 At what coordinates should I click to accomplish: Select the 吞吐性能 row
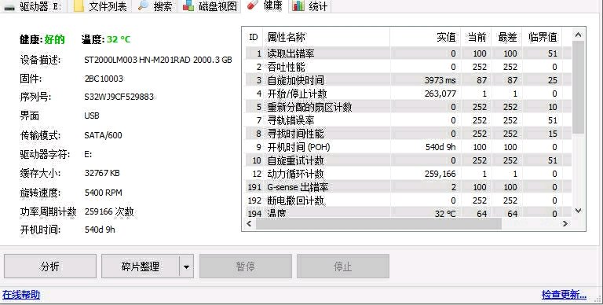[x=408, y=67]
